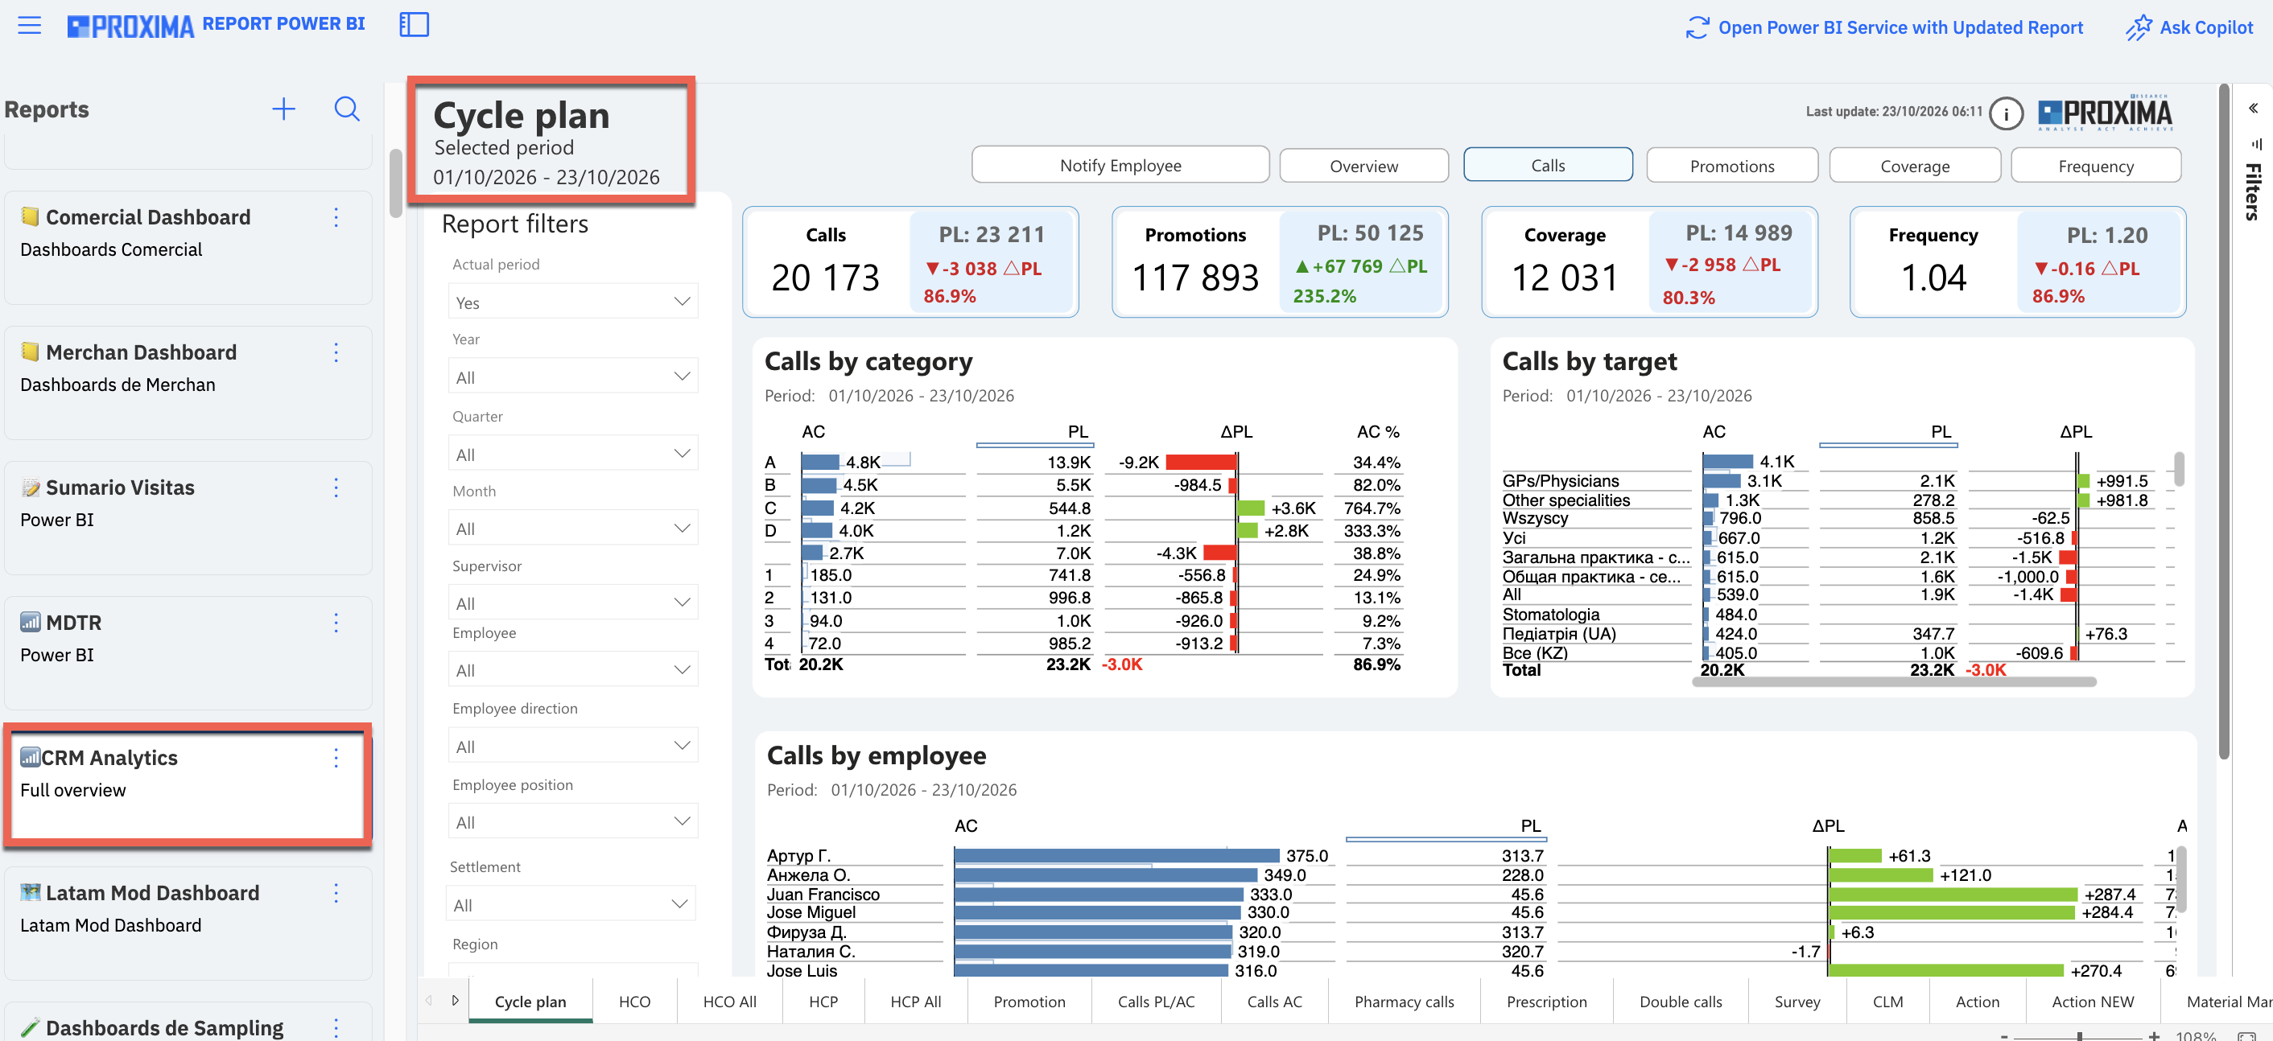
Task: Collapse the Filters pane double chevron
Action: point(2253,109)
